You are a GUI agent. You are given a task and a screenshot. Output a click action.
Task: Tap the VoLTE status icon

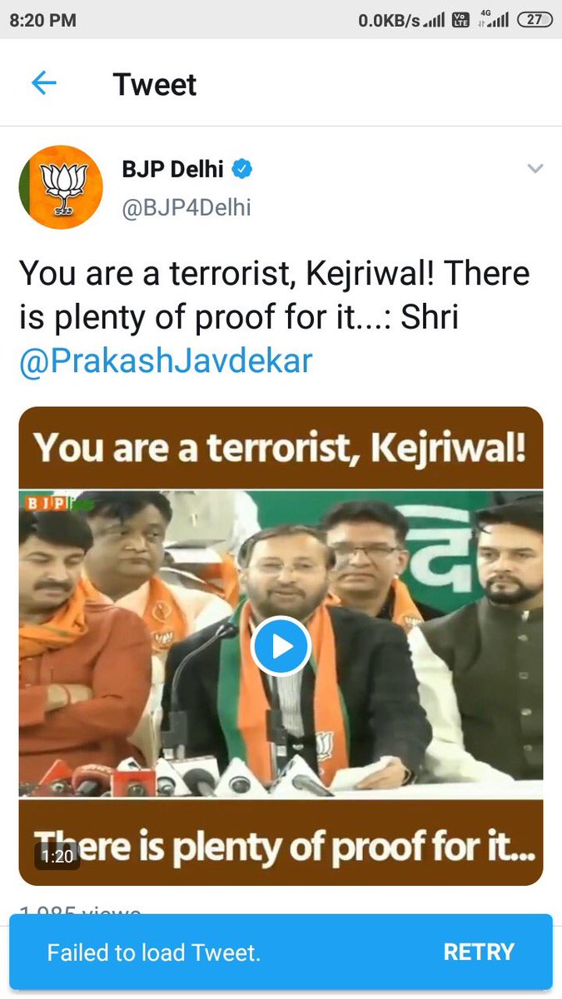tap(460, 20)
